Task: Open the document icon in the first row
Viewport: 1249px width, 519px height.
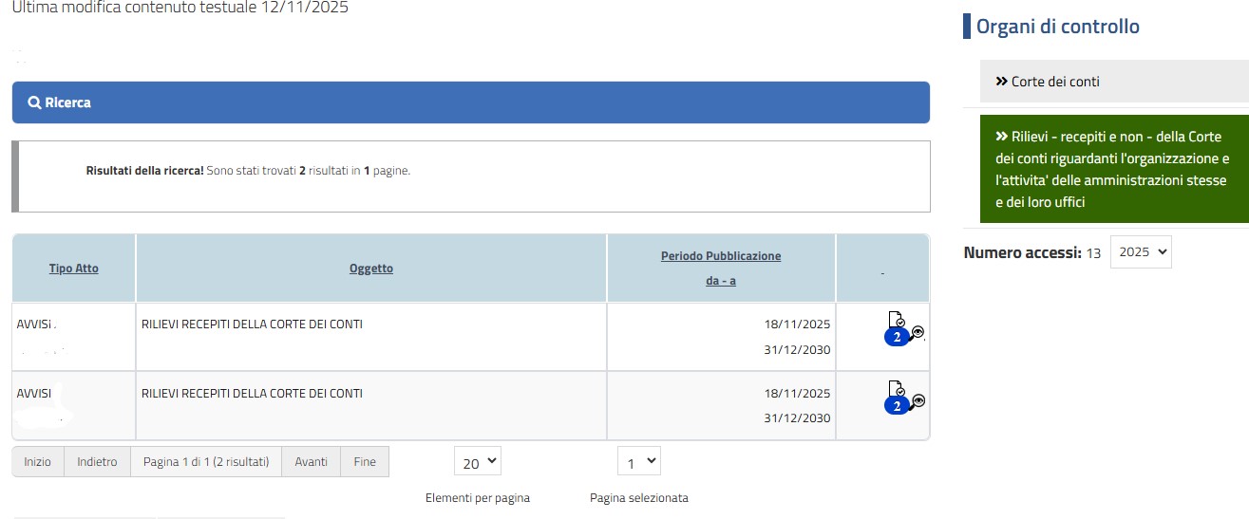Action: coord(895,321)
